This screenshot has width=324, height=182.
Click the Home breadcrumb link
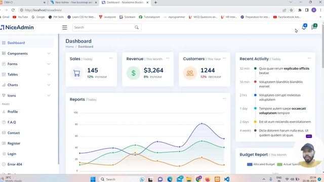(70, 47)
